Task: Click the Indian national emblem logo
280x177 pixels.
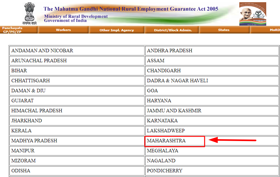Action: pos(29,13)
